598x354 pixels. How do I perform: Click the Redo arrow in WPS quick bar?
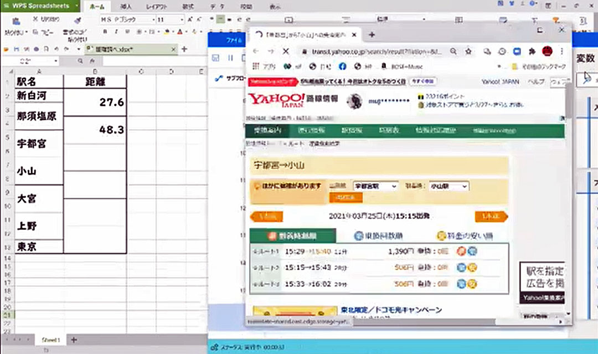click(x=66, y=49)
